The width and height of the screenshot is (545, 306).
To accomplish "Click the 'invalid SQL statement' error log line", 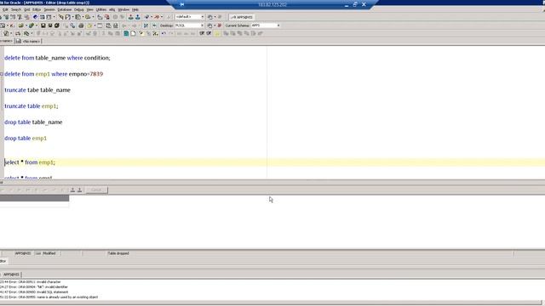I will [x=34, y=292].
